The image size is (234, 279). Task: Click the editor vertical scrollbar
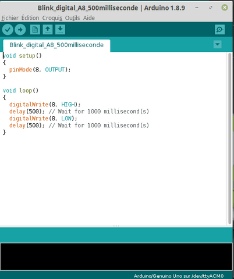point(230,138)
